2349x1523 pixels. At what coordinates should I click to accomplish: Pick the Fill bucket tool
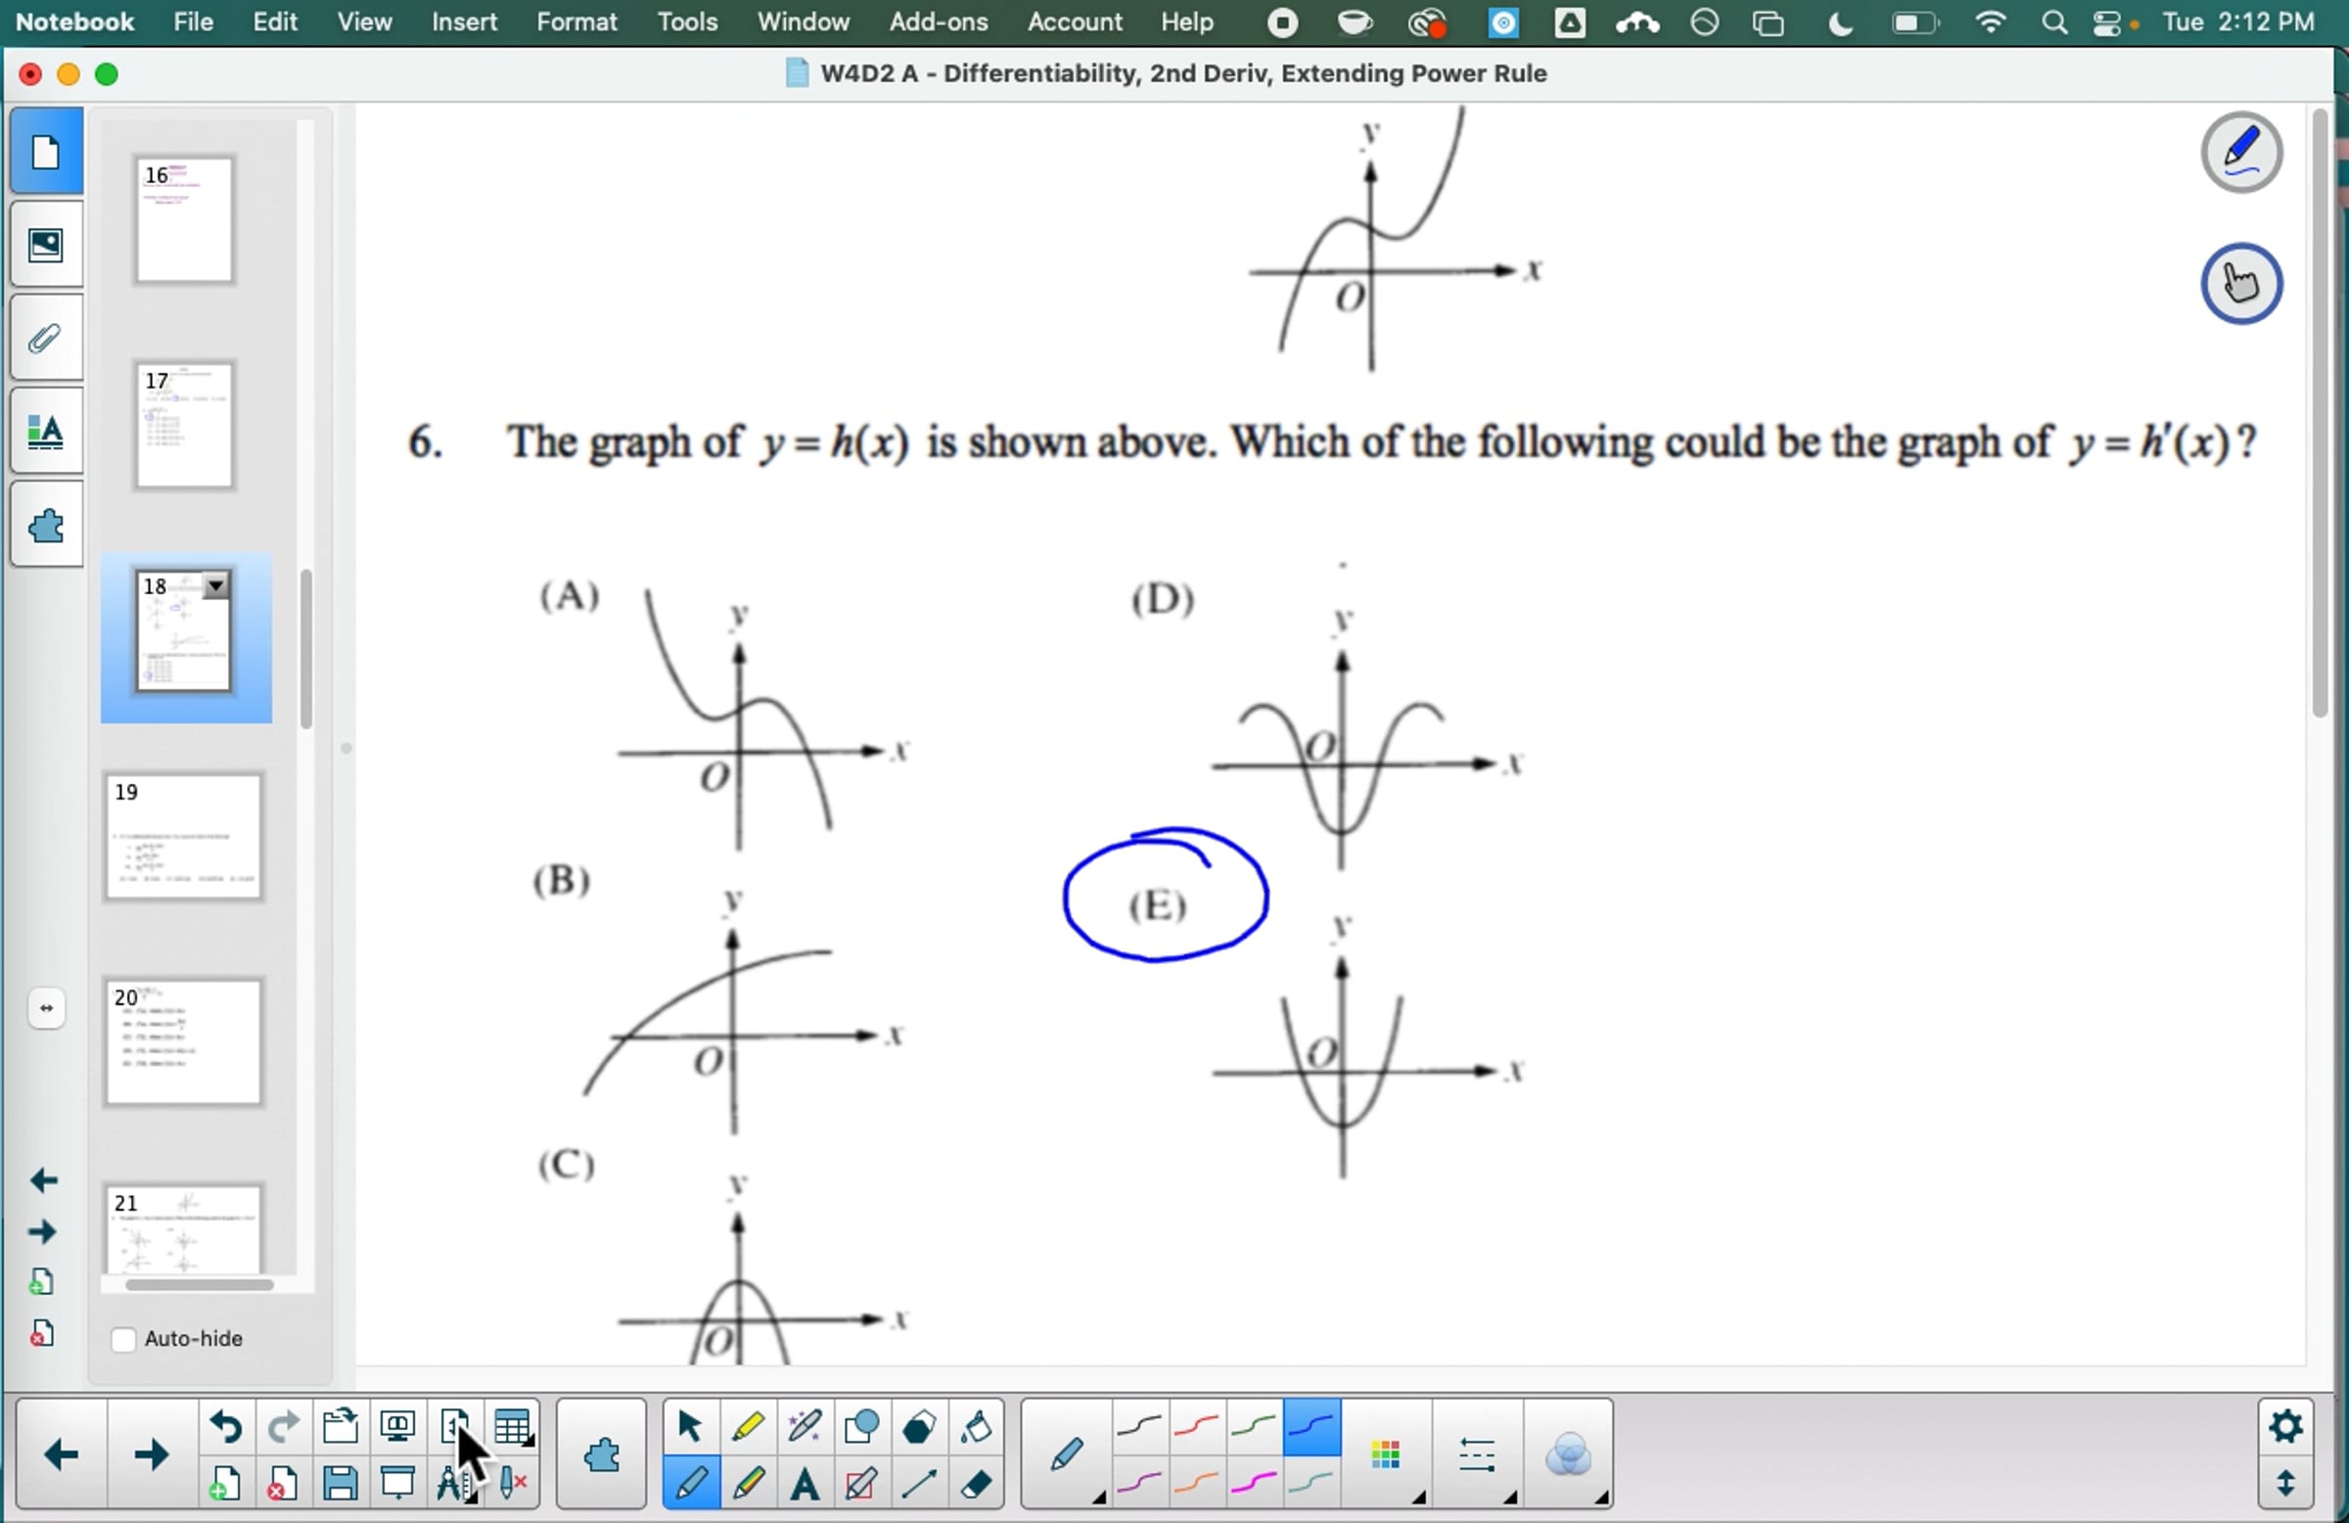976,1426
